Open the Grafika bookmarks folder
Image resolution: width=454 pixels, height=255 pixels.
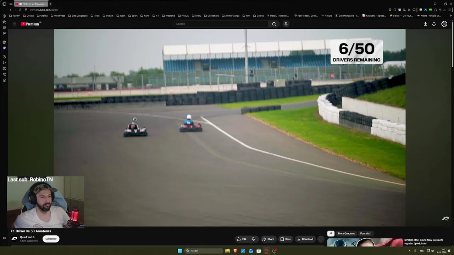(x=42, y=16)
